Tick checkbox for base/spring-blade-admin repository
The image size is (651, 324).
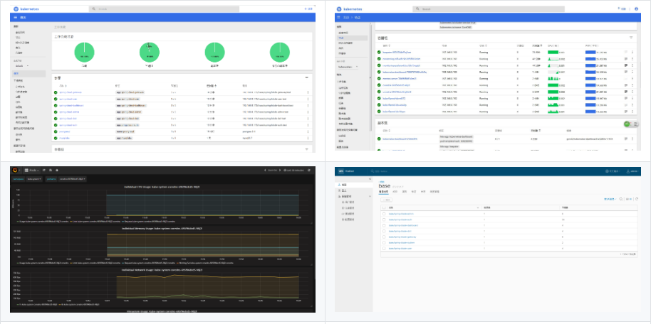pyautogui.click(x=384, y=214)
